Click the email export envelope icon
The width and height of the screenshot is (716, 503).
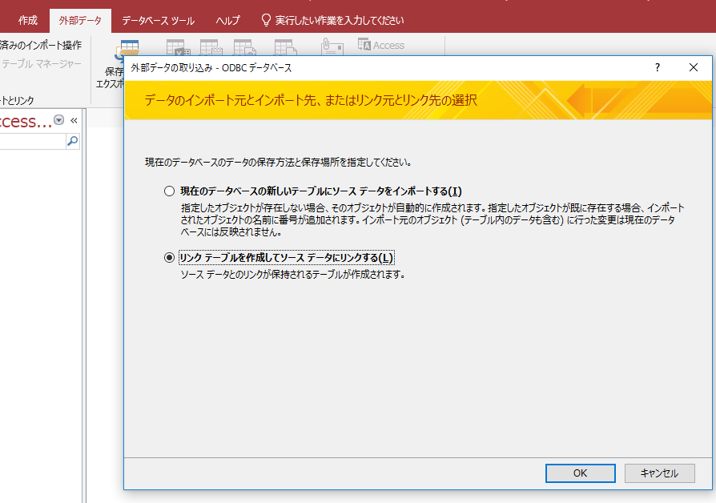(331, 48)
